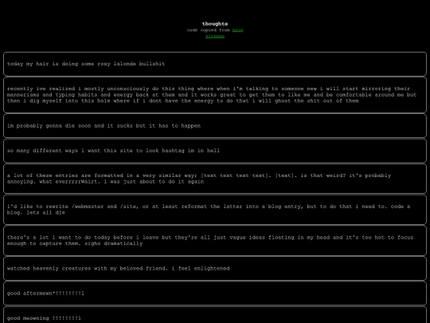Select the 'sighs dramatically' entry
Viewport: 430px width, 323px height.
215,241
